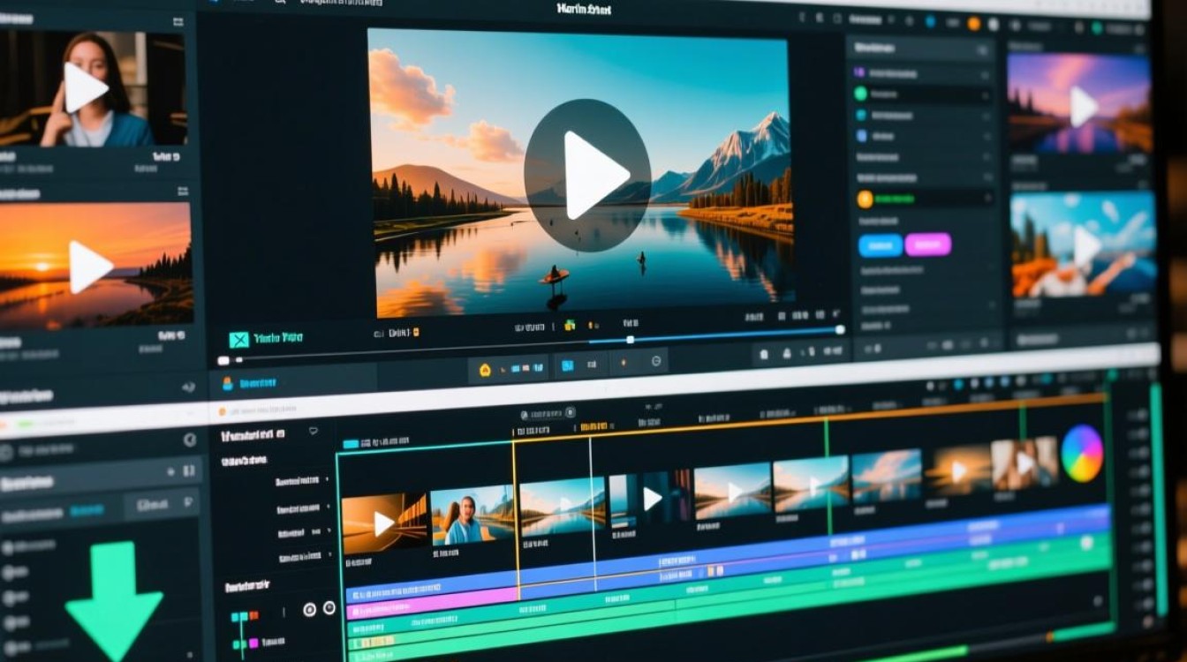Toggle the first round button beside timeline tracks
The height and width of the screenshot is (662, 1187).
pos(309,609)
